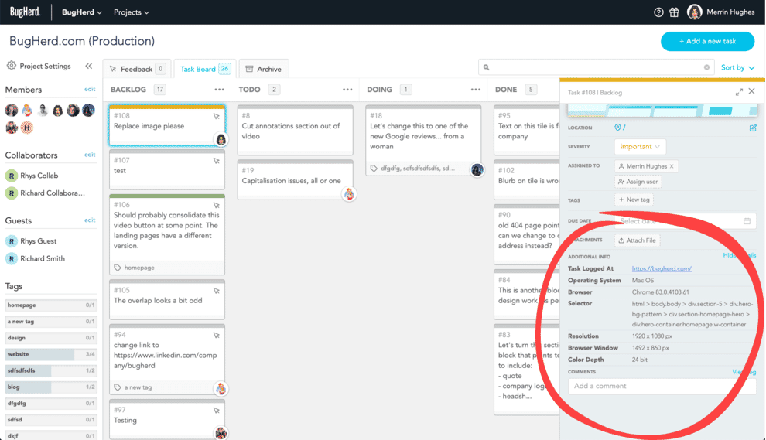The height and width of the screenshot is (440, 766).
Task: Open the https://bugherd.com/ link
Action: point(662,268)
